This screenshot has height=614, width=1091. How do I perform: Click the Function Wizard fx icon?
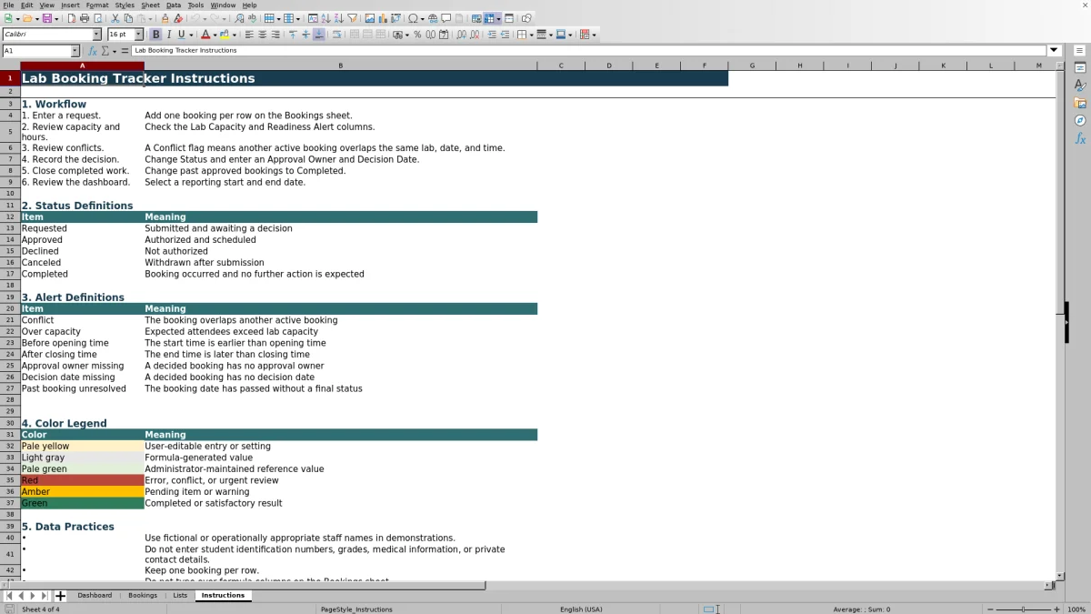point(93,51)
